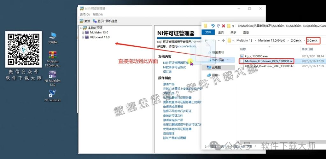Open the 共享 ribbon tab

pos(233,32)
